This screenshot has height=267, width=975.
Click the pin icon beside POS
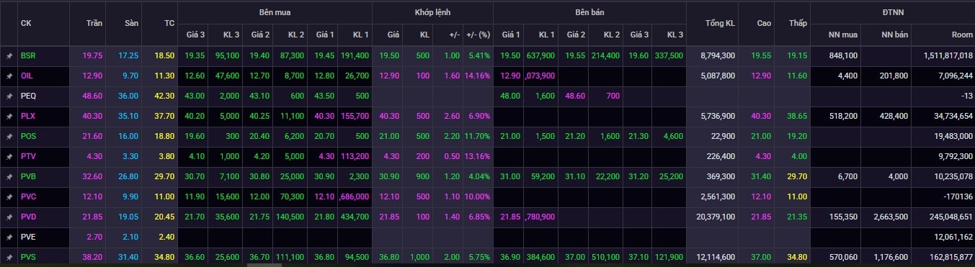pyautogui.click(x=9, y=136)
